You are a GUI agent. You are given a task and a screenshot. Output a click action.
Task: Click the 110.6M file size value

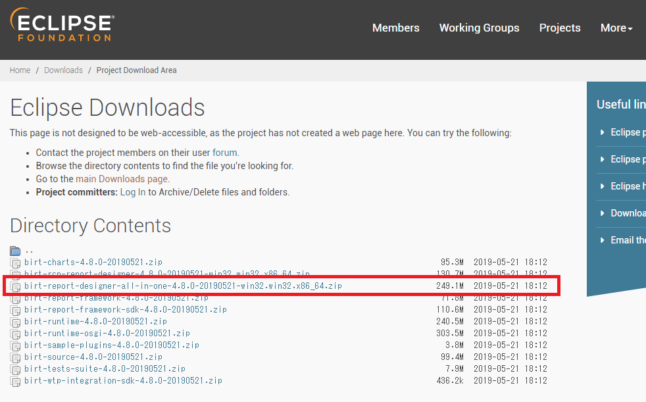click(450, 309)
